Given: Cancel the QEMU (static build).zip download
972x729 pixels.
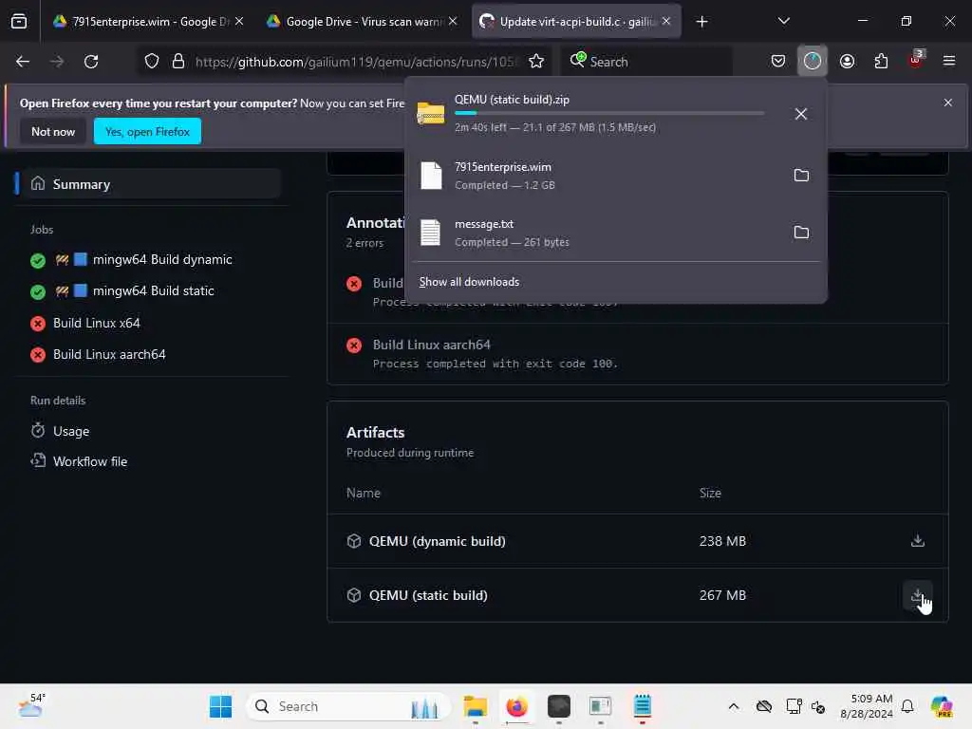Looking at the screenshot, I should point(801,114).
